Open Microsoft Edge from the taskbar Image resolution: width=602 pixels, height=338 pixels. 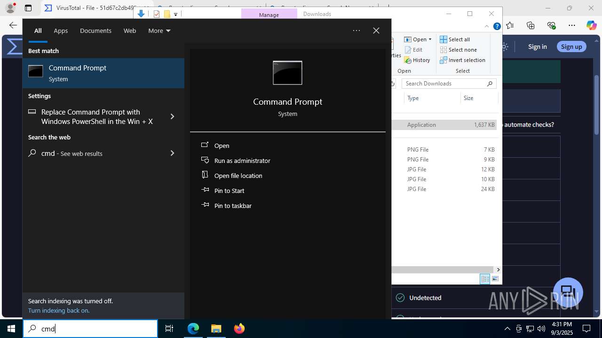pos(193,329)
